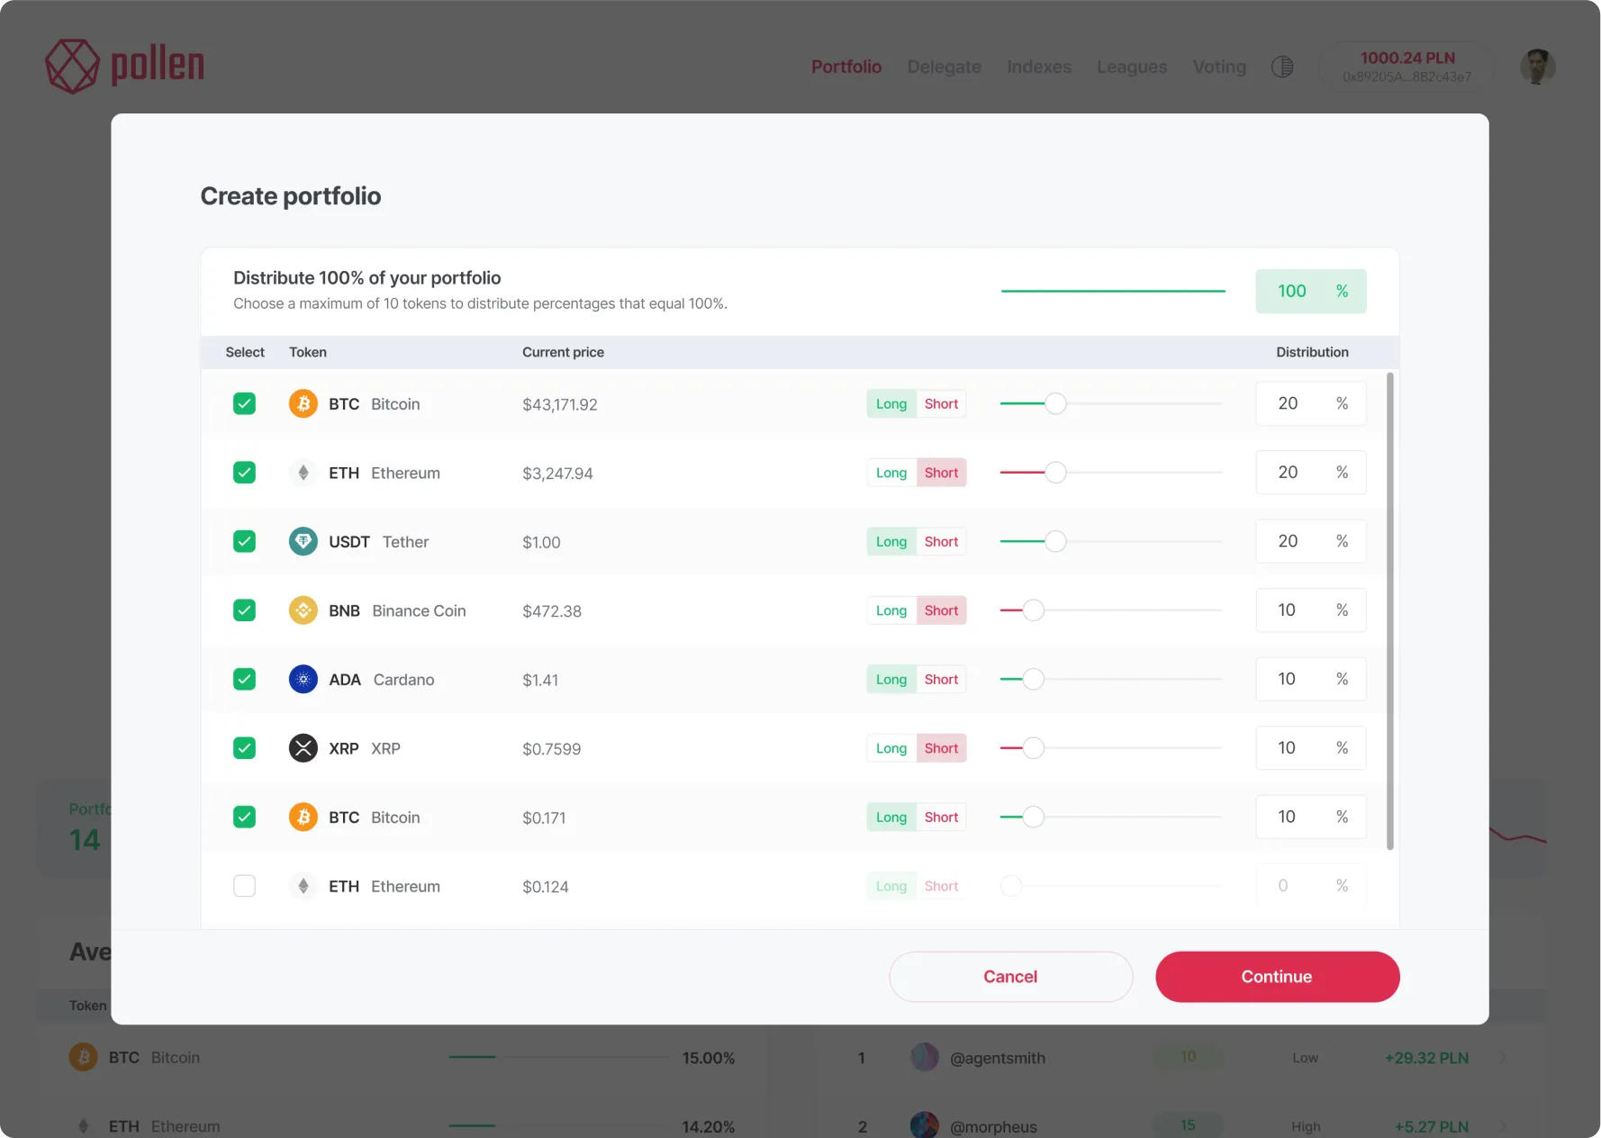Click @agentsmith name in background list

point(998,1058)
